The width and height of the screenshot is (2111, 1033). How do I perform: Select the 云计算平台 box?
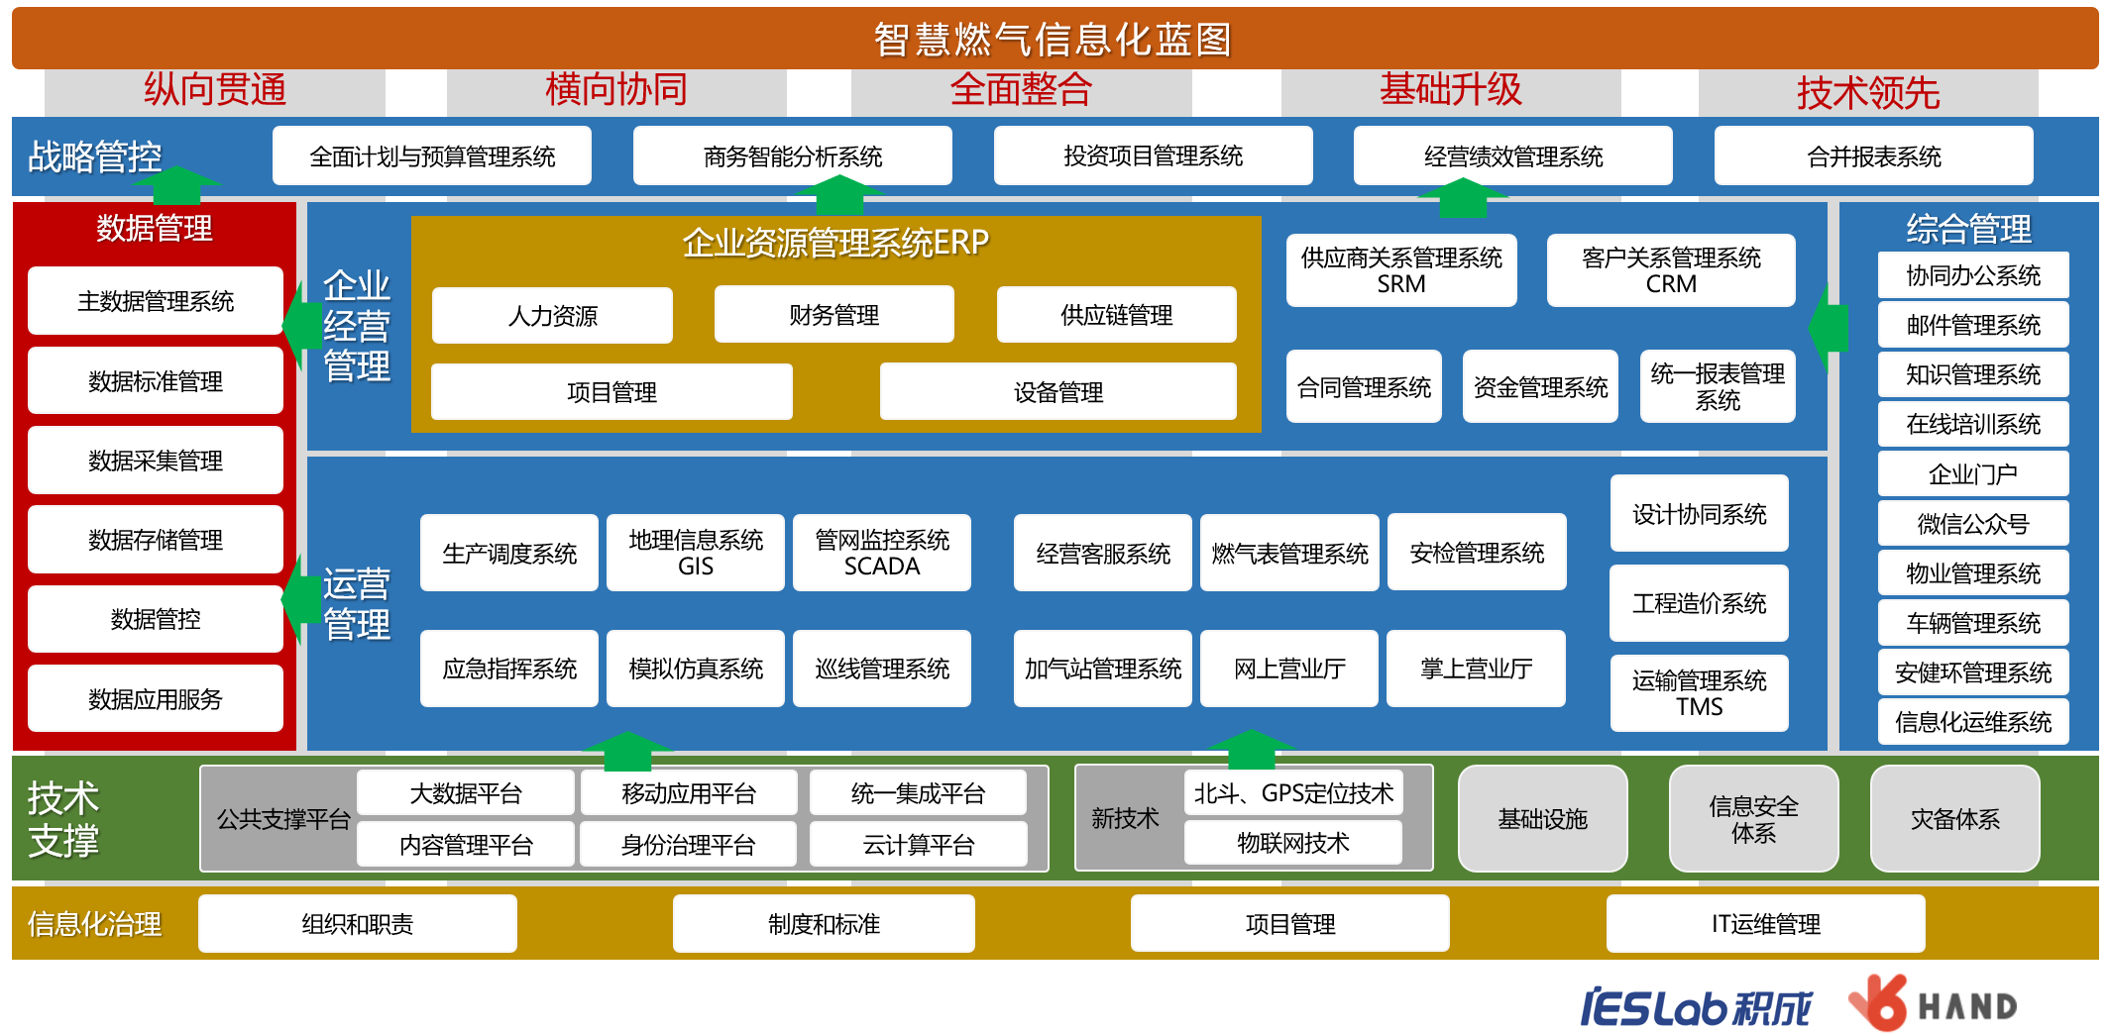tap(918, 845)
